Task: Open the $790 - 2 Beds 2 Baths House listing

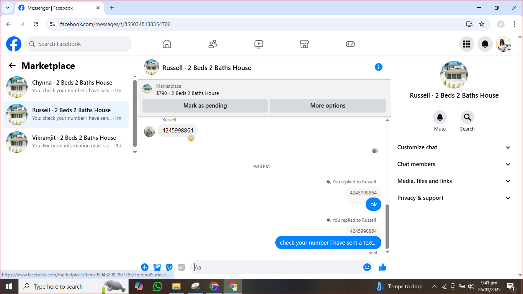Action: coord(188,93)
